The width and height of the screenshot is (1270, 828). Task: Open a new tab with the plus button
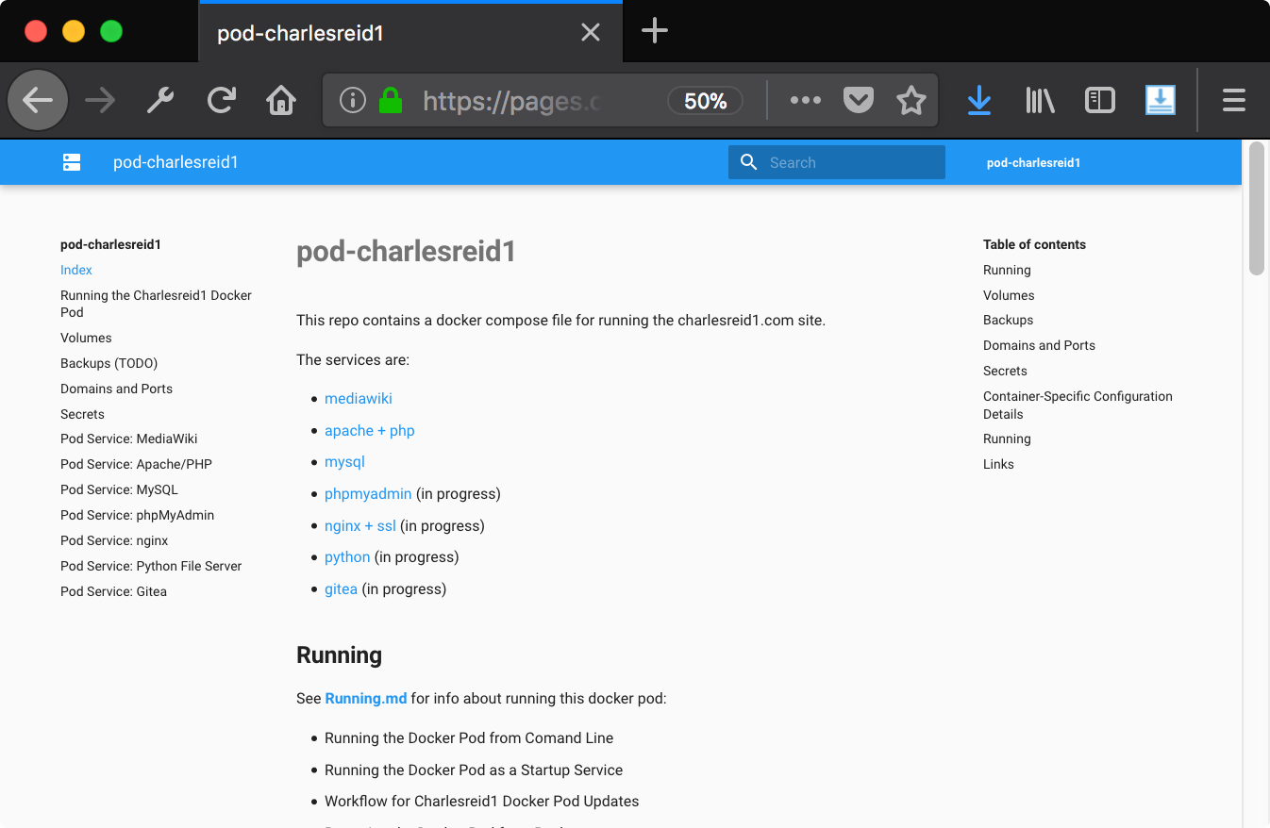pos(655,31)
